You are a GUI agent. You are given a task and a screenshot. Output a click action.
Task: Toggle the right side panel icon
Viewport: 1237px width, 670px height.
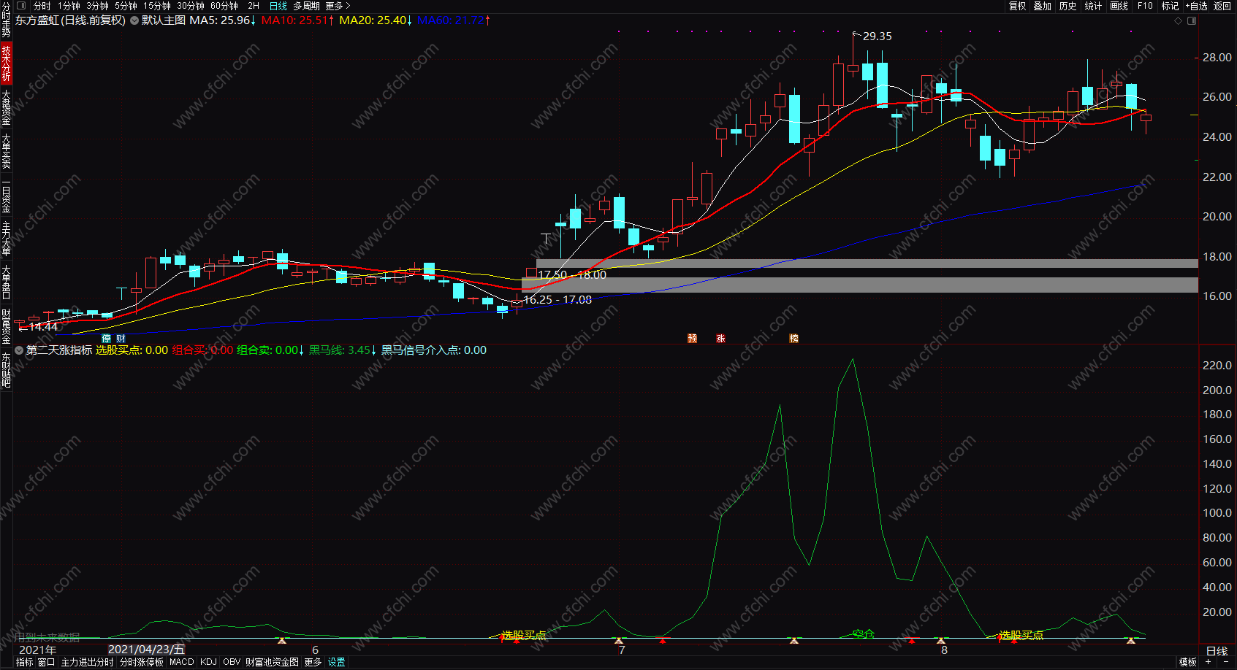point(1192,20)
